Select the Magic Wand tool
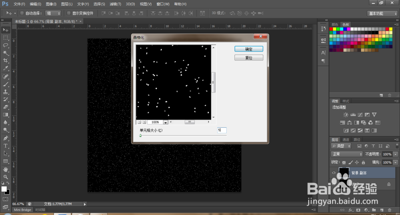400x215 pixels. coord(5,53)
